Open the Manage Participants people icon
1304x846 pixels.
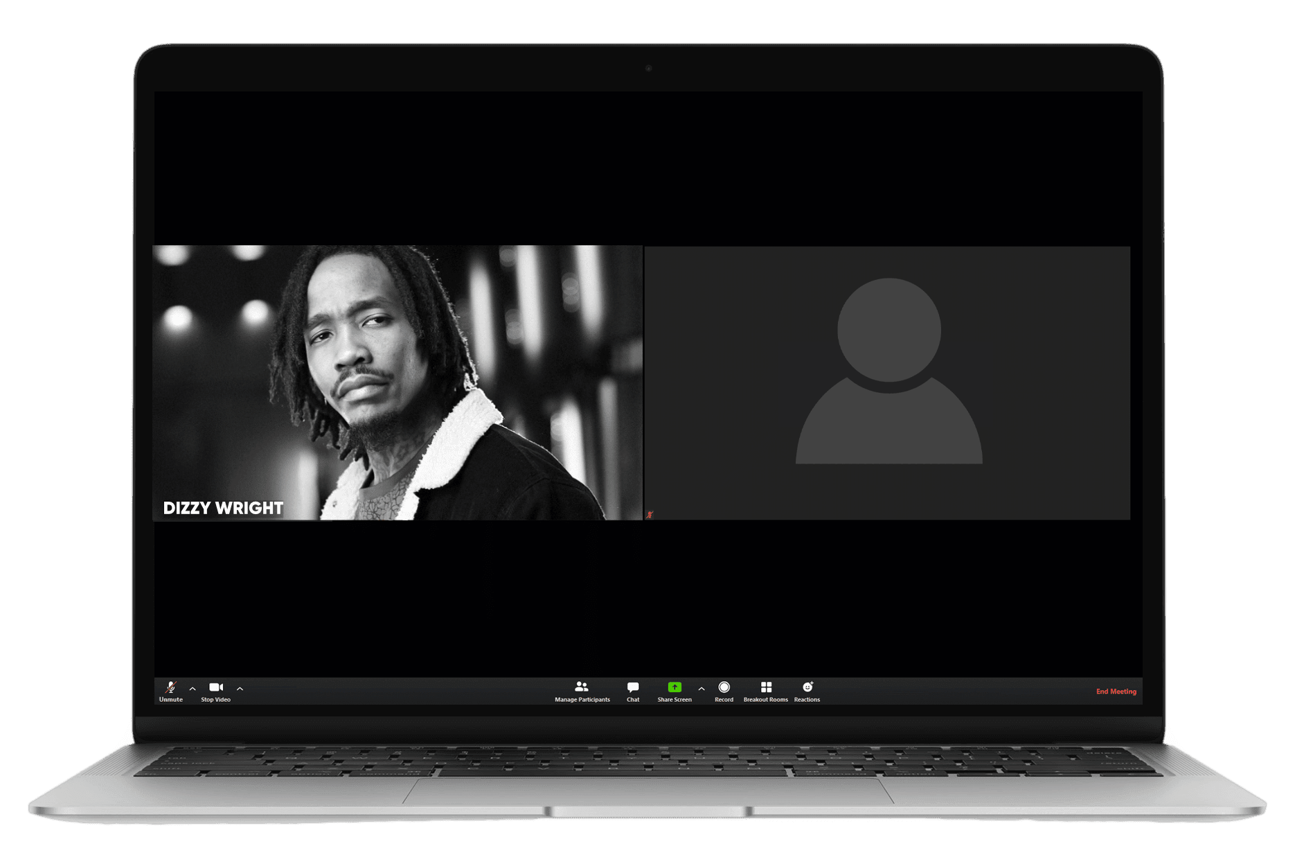[582, 687]
